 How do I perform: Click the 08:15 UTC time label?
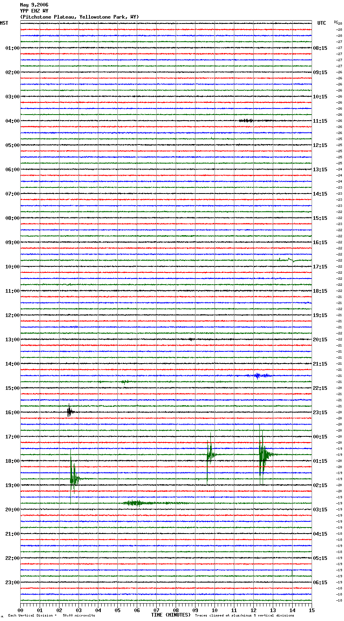[320, 48]
